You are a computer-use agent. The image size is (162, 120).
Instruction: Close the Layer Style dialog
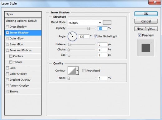pos(155,2)
